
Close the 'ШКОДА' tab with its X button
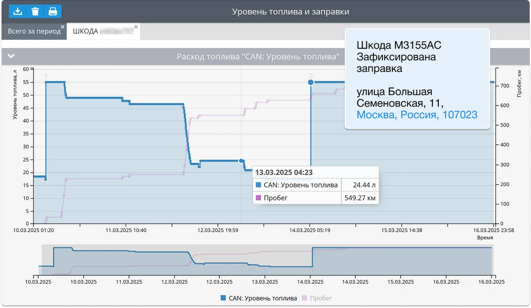[136, 27]
